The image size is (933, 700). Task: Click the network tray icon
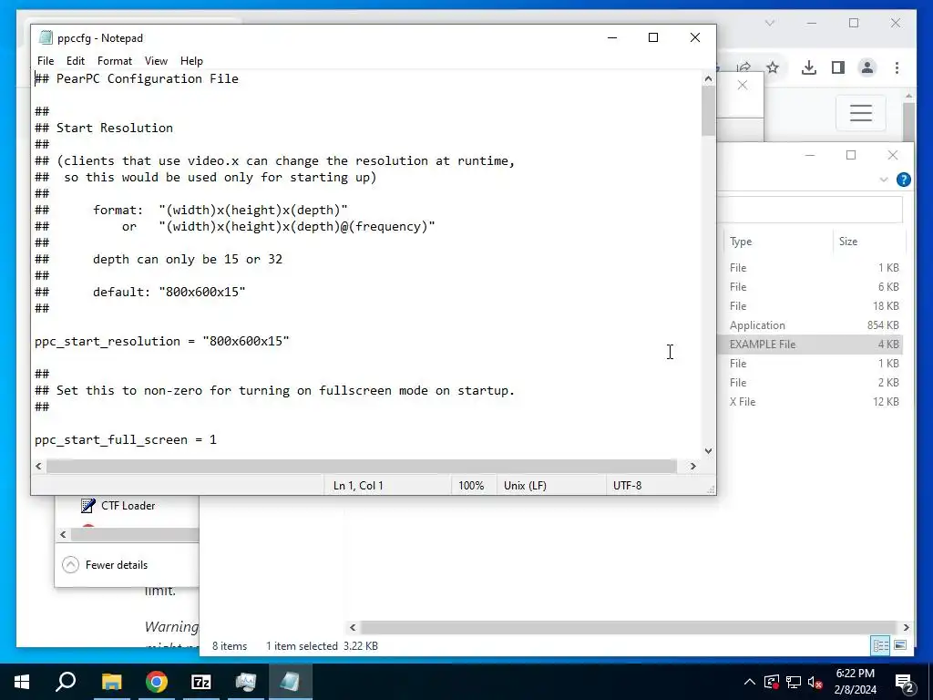point(794,682)
